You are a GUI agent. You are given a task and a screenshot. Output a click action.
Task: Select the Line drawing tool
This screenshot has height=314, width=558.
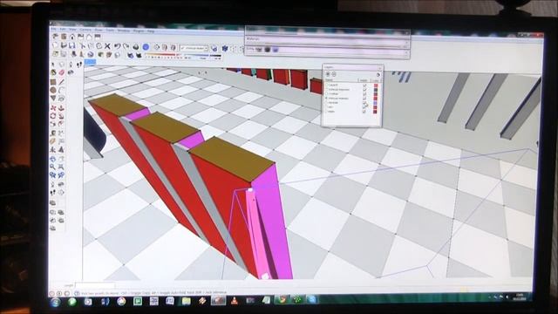[62, 82]
